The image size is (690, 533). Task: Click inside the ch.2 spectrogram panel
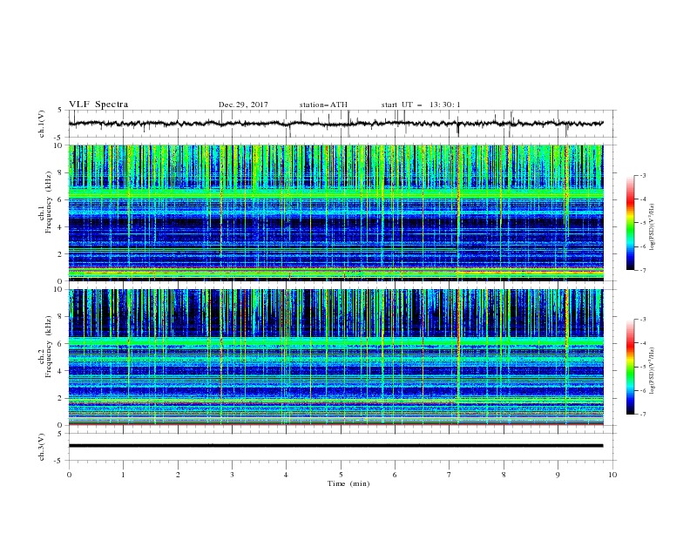point(335,357)
